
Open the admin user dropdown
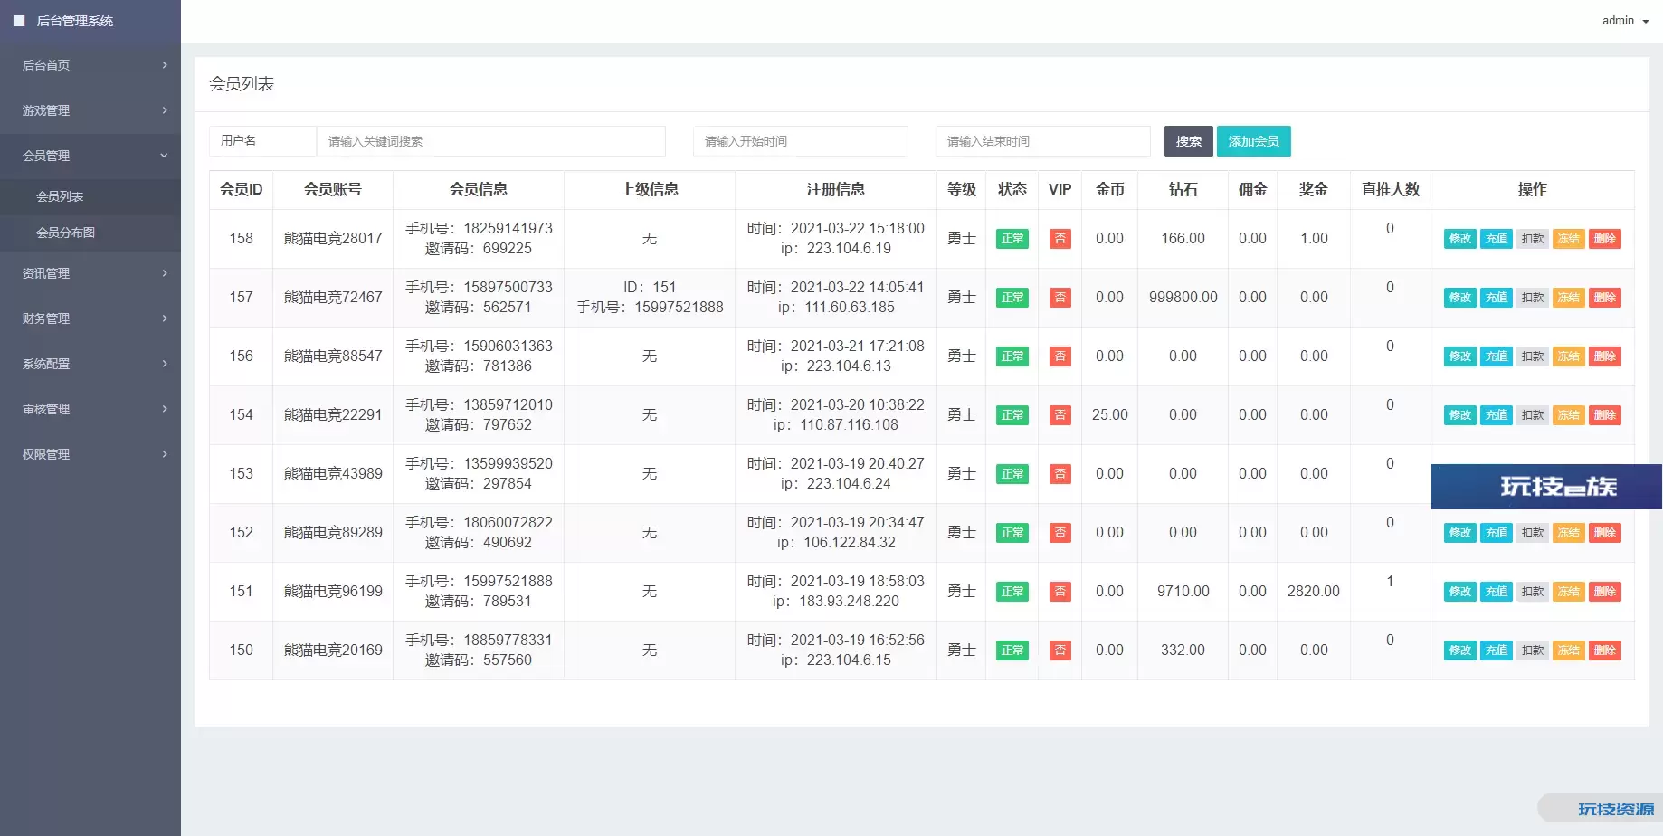[1625, 21]
